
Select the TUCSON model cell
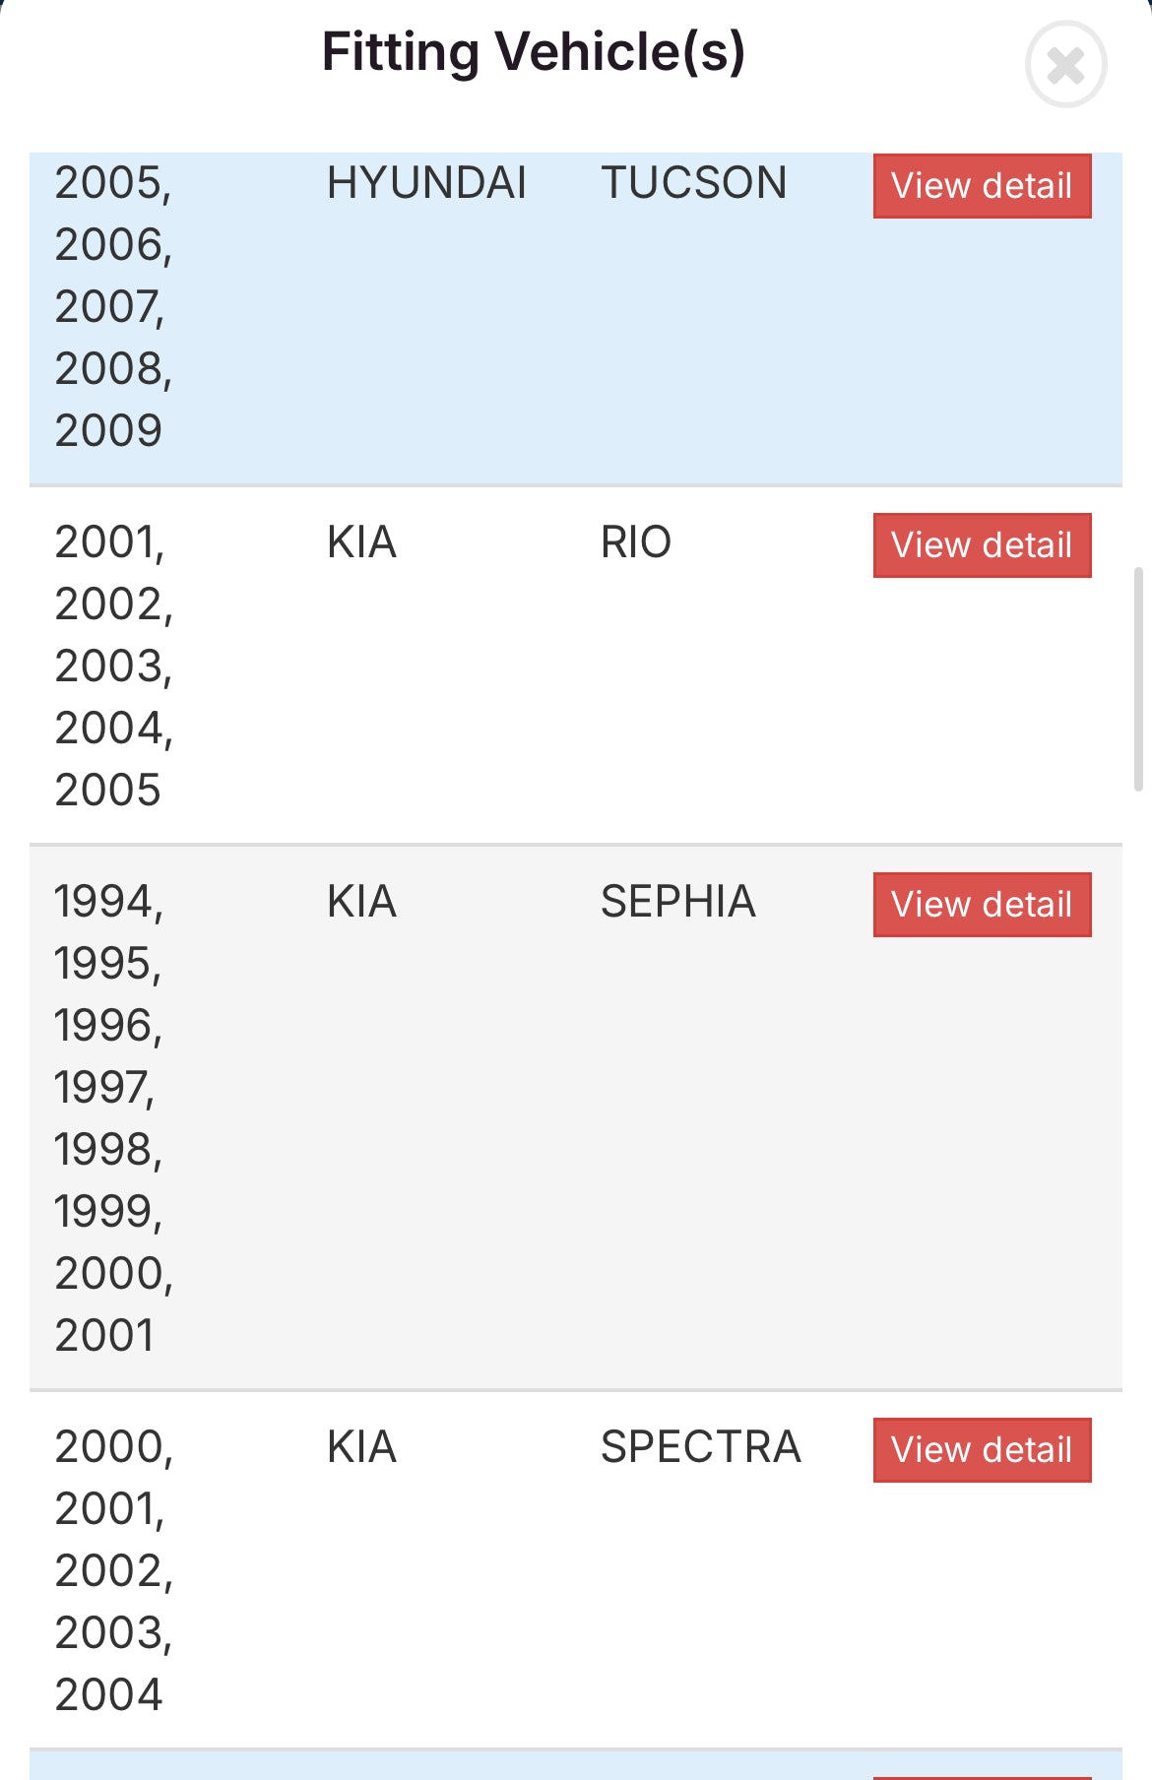693,183
